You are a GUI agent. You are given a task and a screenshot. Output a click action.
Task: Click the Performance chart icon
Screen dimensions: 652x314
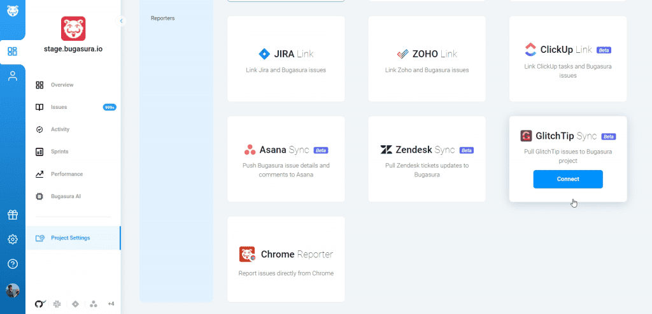[39, 174]
